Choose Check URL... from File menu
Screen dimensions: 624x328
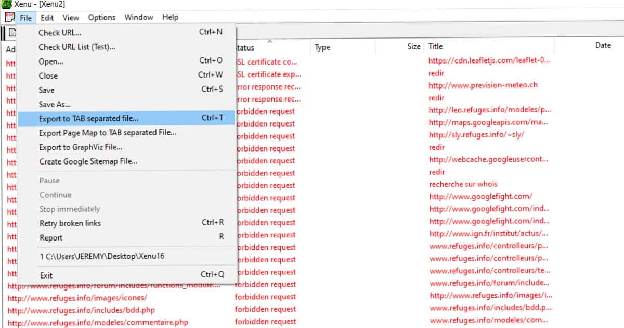(x=127, y=32)
